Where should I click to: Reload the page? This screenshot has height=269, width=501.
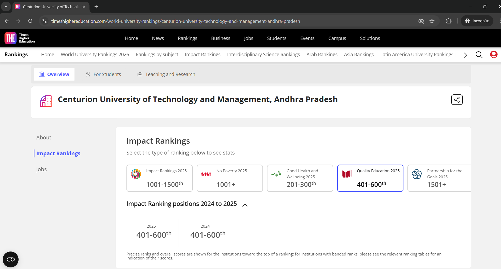(30, 21)
